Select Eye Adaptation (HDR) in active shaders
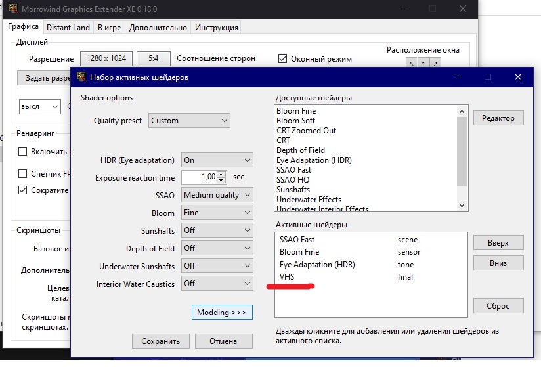 [x=371, y=265]
